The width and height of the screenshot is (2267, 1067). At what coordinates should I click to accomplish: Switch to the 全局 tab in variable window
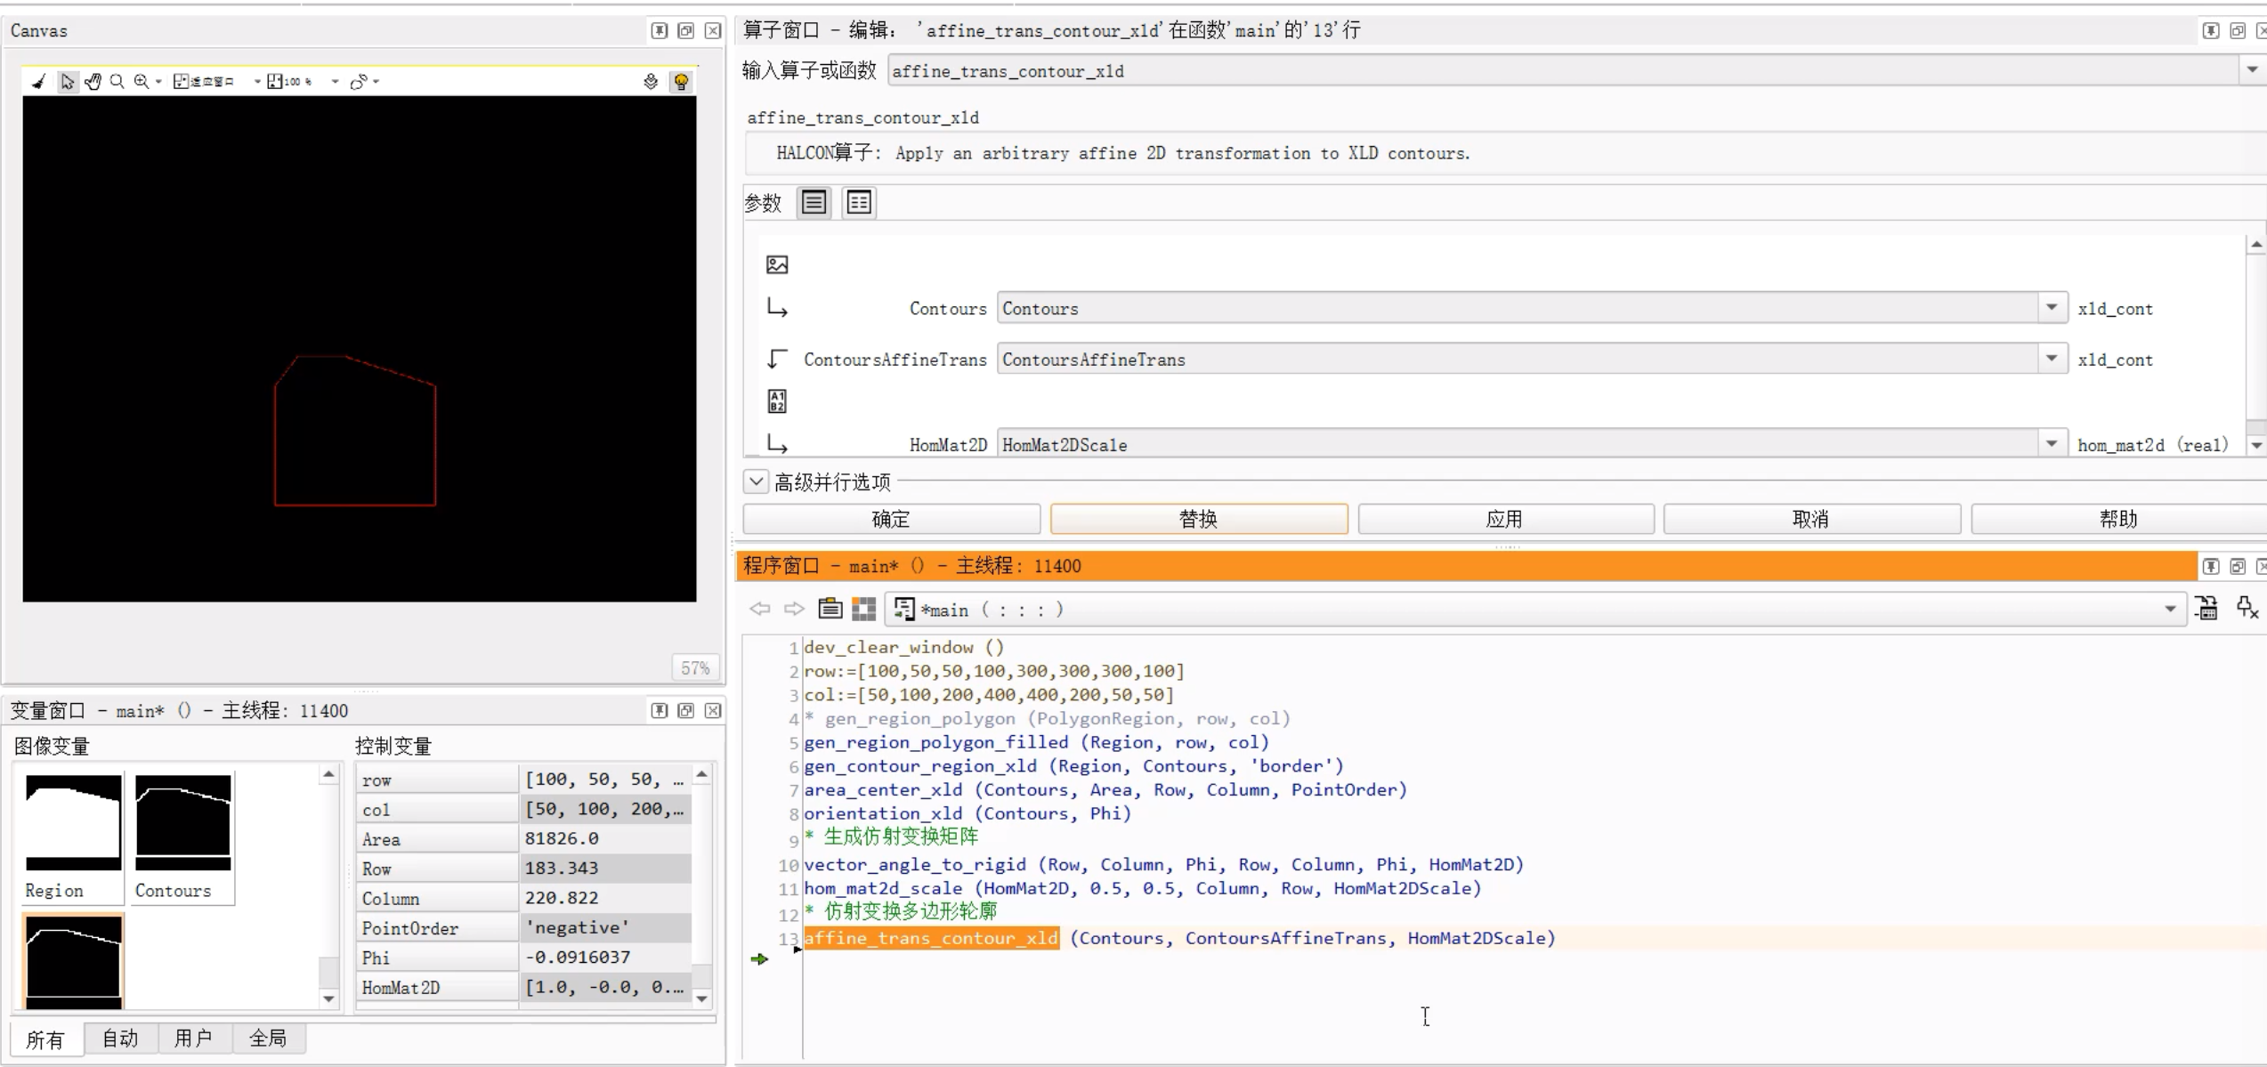(268, 1038)
